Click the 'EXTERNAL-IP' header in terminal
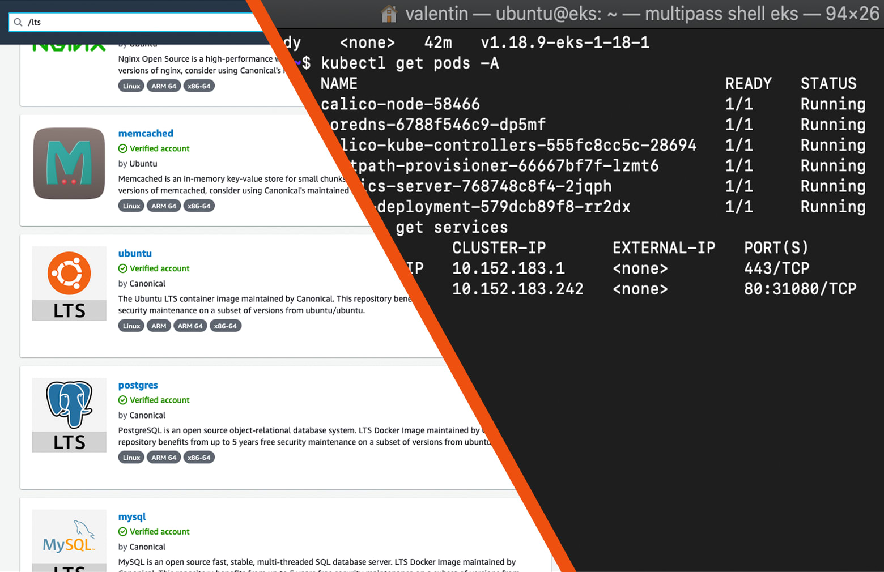 pyautogui.click(x=664, y=248)
